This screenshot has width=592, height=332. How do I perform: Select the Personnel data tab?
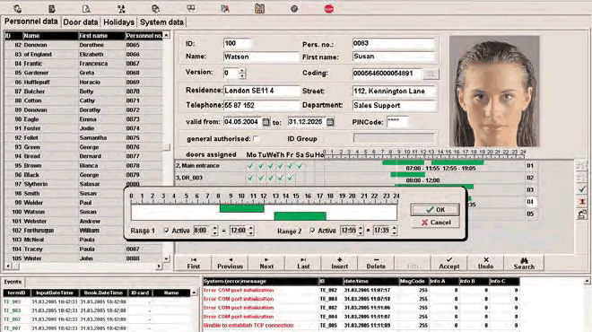click(x=31, y=22)
